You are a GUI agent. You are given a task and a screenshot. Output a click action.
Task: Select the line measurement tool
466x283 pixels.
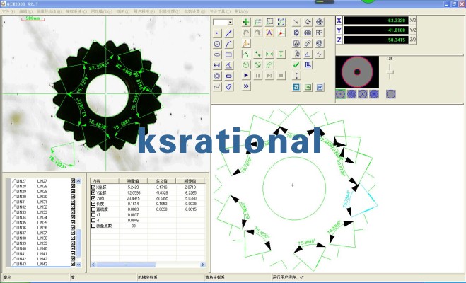coord(230,33)
